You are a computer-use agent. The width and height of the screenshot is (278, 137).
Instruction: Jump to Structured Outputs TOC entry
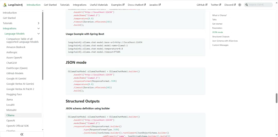(x=221, y=37)
